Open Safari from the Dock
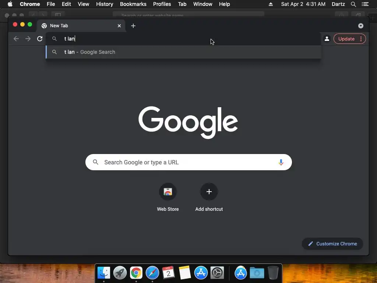The height and width of the screenshot is (283, 377). tap(152, 273)
